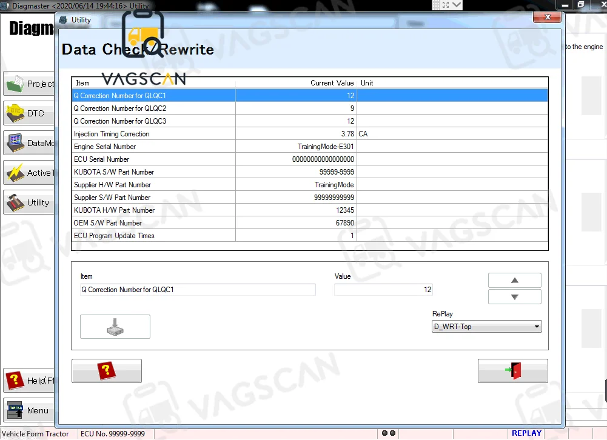Minimize the Diagmaster main window
607x440 pixels.
[565, 5]
